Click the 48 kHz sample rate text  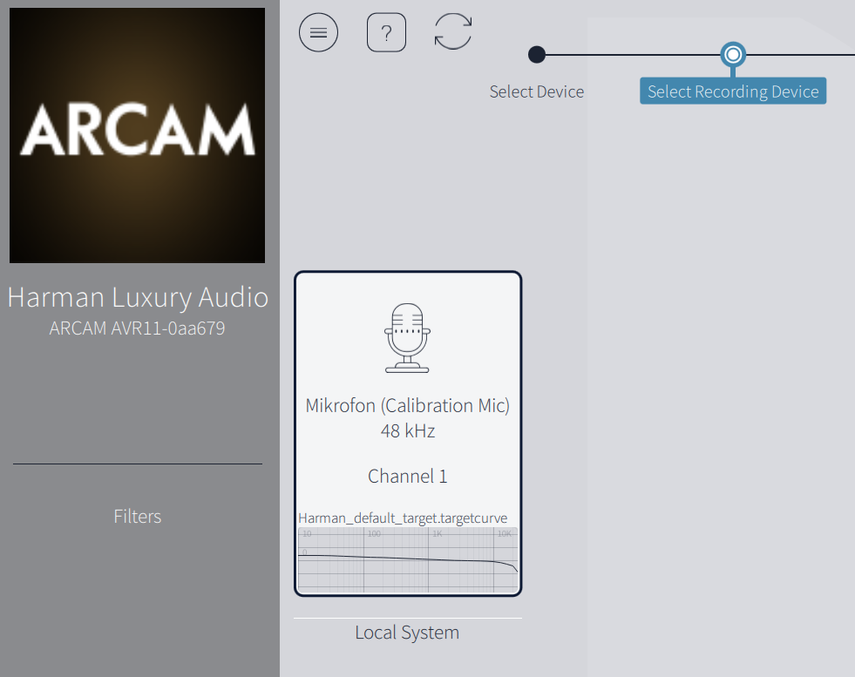point(408,431)
